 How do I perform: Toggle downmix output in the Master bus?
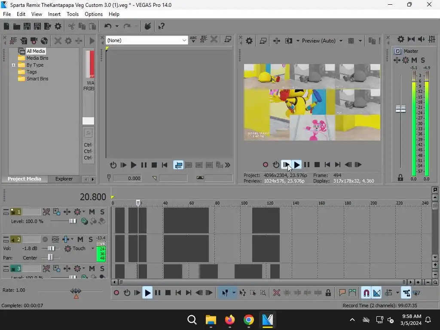tap(411, 39)
